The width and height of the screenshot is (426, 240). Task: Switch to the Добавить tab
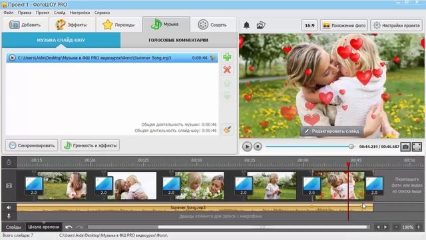[x=25, y=25]
